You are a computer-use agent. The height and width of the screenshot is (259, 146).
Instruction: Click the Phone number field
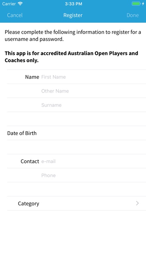[93, 175]
